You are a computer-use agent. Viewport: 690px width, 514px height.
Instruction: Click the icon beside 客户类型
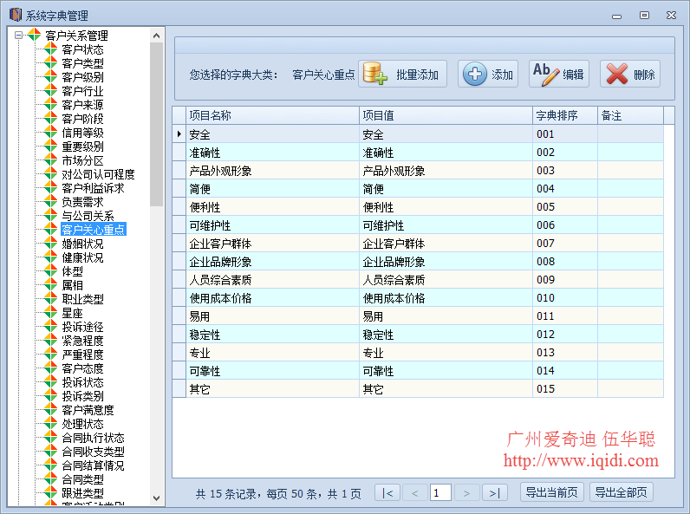(x=50, y=63)
